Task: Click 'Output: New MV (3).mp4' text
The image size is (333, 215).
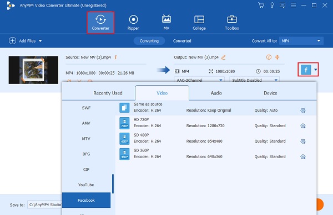Action: click(x=196, y=57)
